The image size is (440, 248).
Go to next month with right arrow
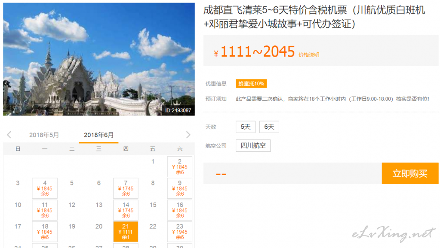(188, 135)
